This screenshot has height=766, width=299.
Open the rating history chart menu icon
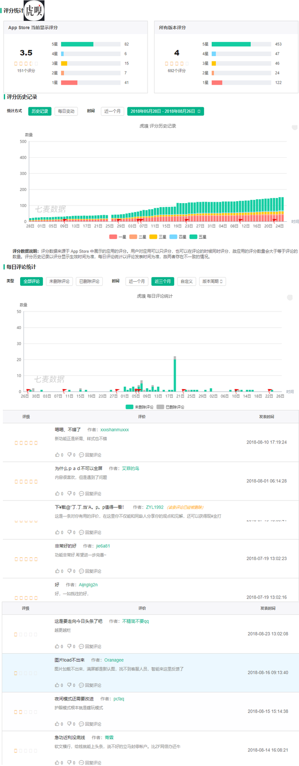(x=294, y=127)
